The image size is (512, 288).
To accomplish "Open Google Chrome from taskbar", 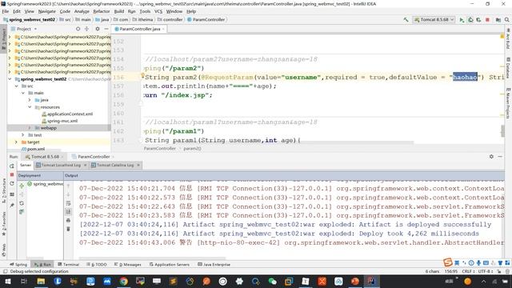I will pos(123,281).
